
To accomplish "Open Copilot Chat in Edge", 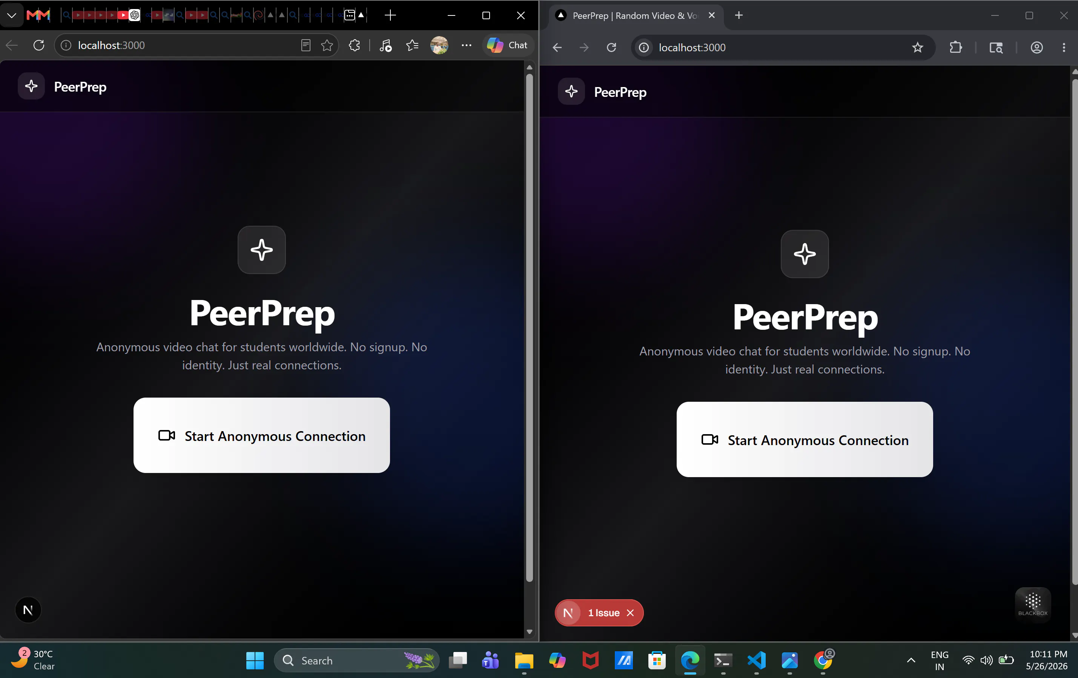I will pyautogui.click(x=508, y=45).
